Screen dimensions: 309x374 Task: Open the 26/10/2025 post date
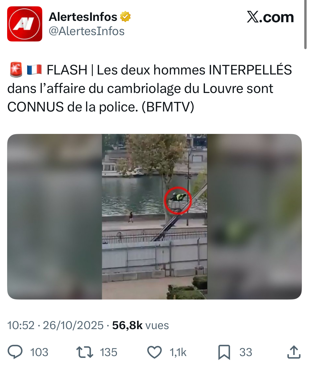(x=73, y=325)
